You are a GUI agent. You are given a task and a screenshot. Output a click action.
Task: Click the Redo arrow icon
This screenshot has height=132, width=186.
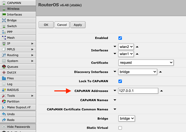click(4, 120)
